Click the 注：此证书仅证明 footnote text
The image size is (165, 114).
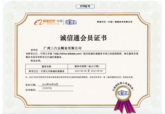(79, 77)
